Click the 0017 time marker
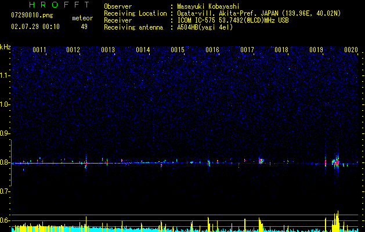 pyautogui.click(x=247, y=50)
